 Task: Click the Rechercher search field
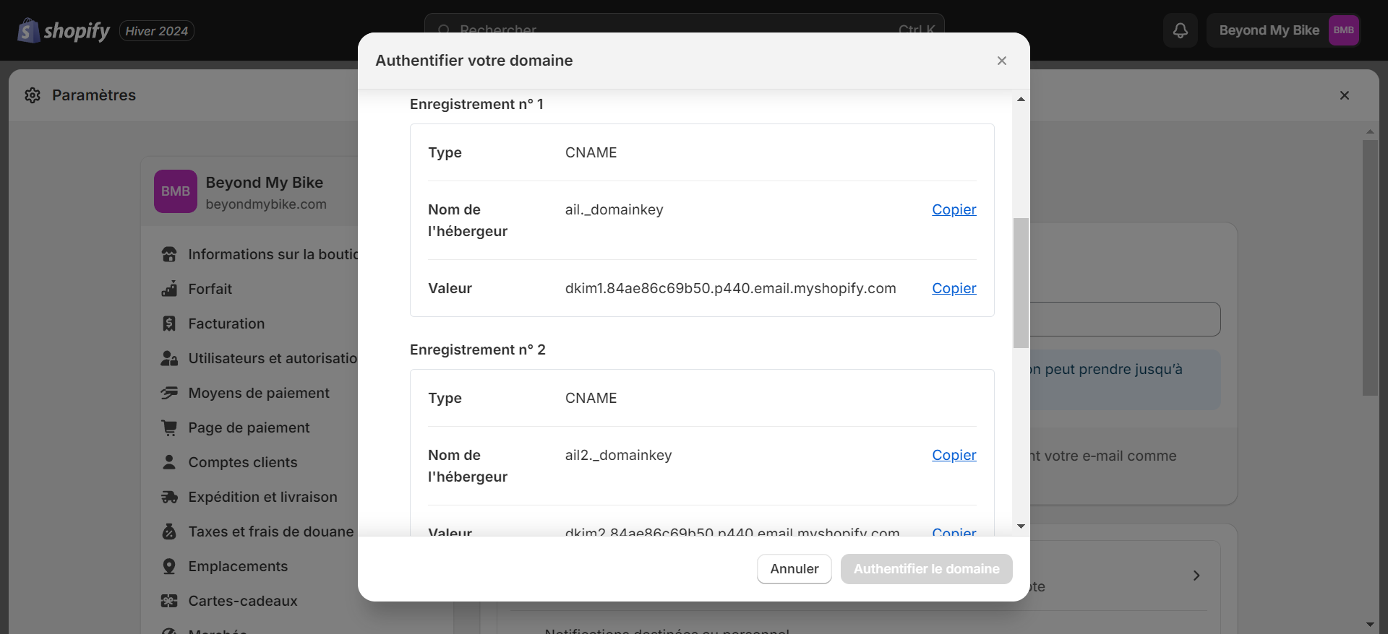pyautogui.click(x=684, y=30)
